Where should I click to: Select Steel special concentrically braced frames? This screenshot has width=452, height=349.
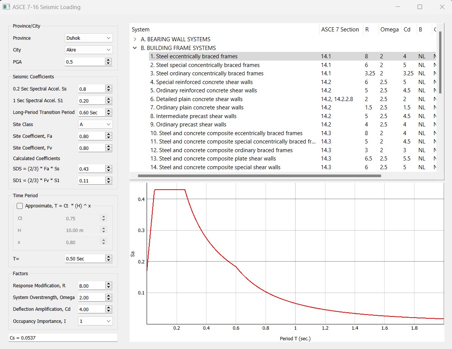click(x=292, y=65)
